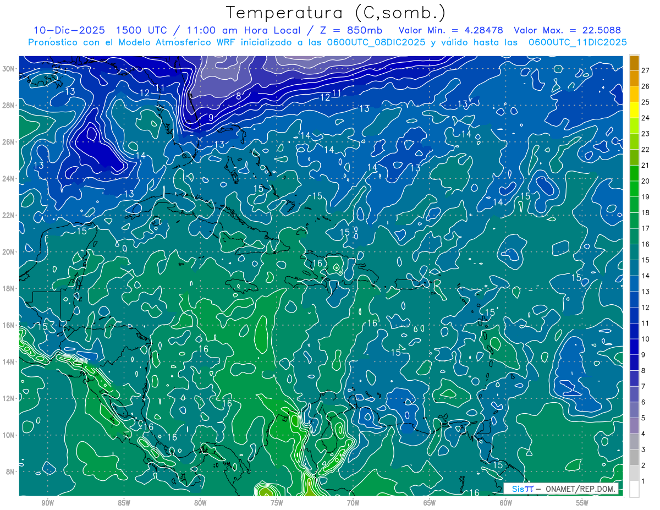Pick the green swatch between 19 and 20

[634, 189]
